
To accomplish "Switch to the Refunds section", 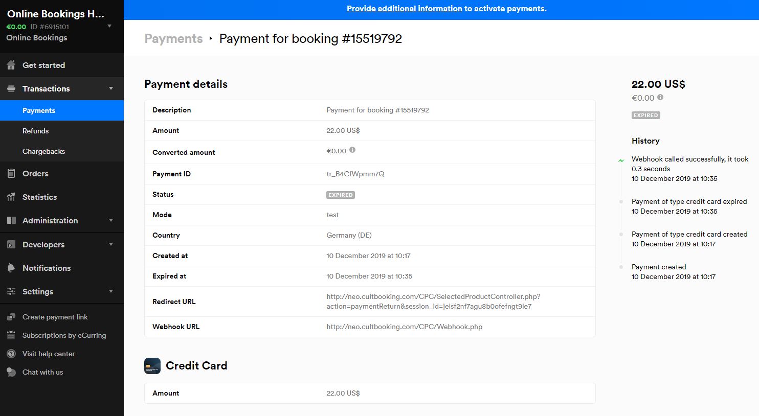I will (x=36, y=131).
